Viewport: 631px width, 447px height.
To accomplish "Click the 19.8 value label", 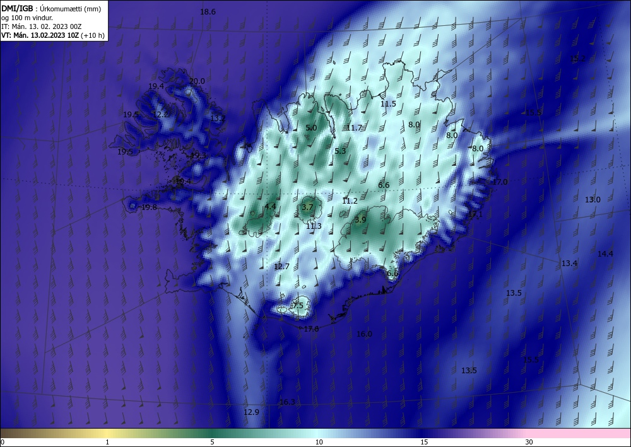I will [x=150, y=207].
